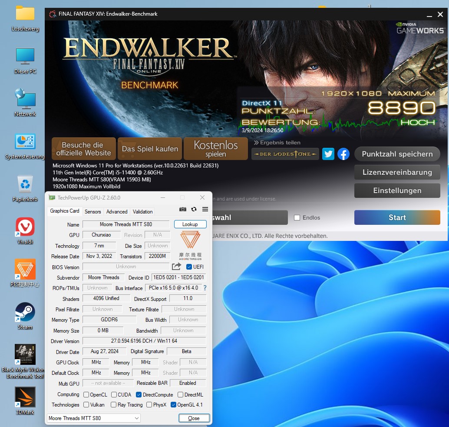
Task: Toggle the CUDA checkbox
Action: [x=114, y=394]
